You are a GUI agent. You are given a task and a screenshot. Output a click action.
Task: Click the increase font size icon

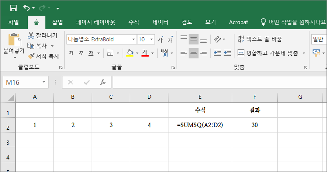(x=161, y=39)
